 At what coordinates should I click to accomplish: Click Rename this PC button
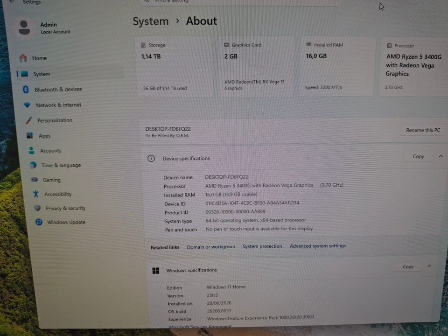[423, 130]
